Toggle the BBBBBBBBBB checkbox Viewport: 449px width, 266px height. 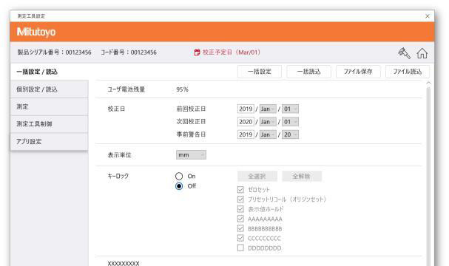pyautogui.click(x=240, y=228)
